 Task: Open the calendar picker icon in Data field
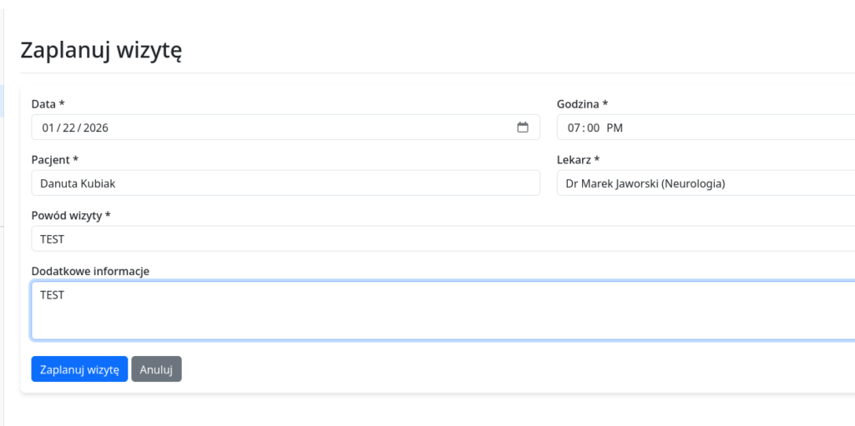coord(523,128)
